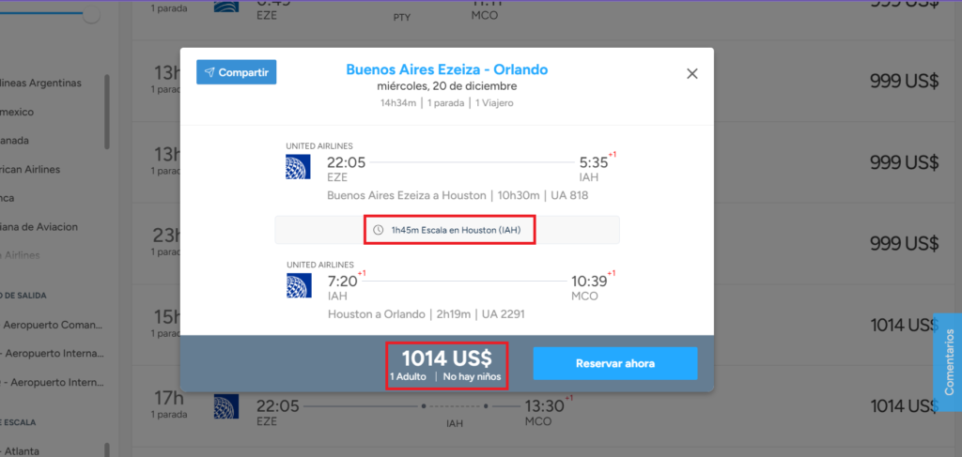962x457 pixels.
Task: Click United Airlines logo for flight UA 818
Action: [x=298, y=167]
